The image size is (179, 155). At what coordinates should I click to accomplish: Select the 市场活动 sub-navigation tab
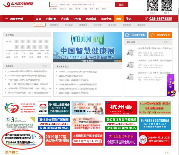pos(141,25)
